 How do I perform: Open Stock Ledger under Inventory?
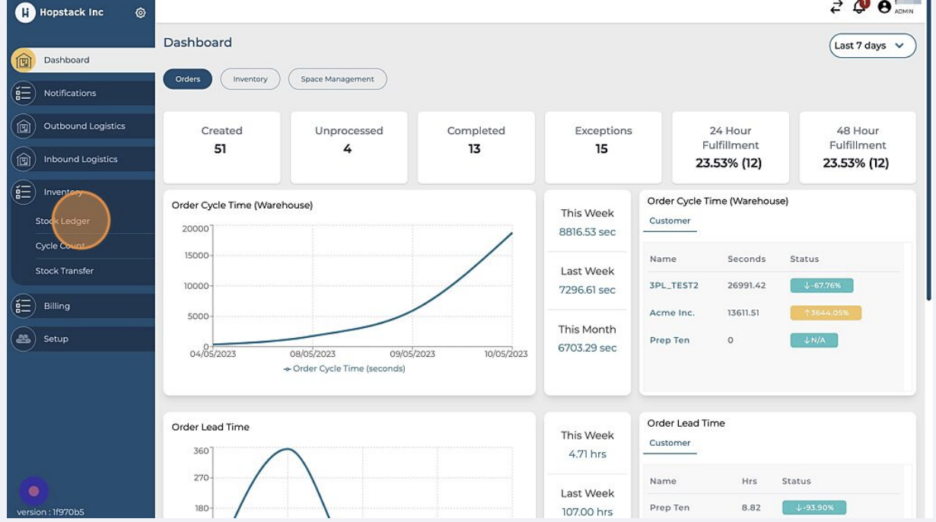point(62,221)
